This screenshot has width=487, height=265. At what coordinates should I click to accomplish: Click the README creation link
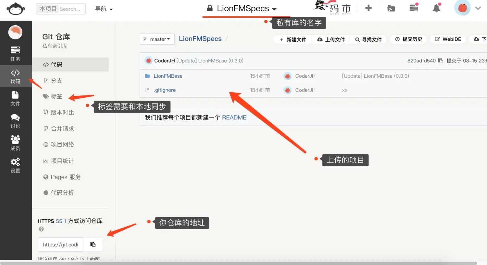point(234,117)
